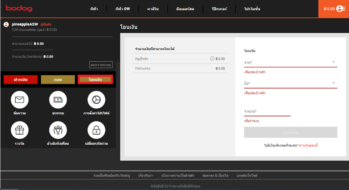The width and height of the screenshot is (349, 190).
Task: Click the จำนวน* amount input field
Action: click(x=267, y=112)
